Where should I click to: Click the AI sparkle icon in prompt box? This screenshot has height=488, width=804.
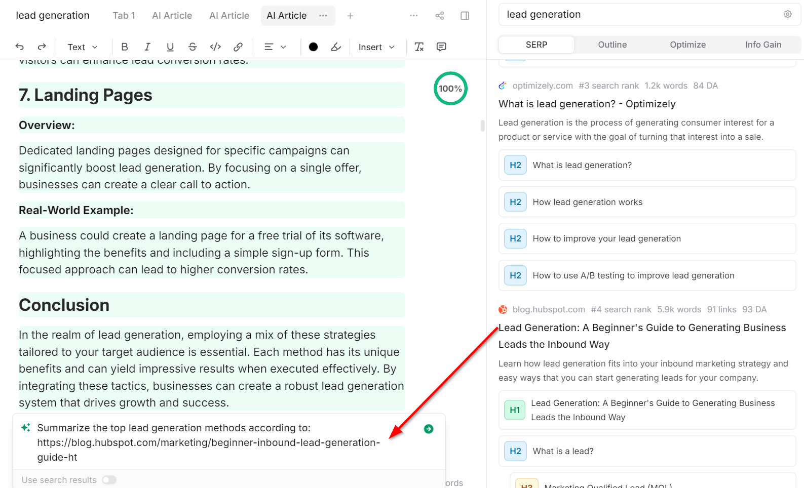coord(25,428)
